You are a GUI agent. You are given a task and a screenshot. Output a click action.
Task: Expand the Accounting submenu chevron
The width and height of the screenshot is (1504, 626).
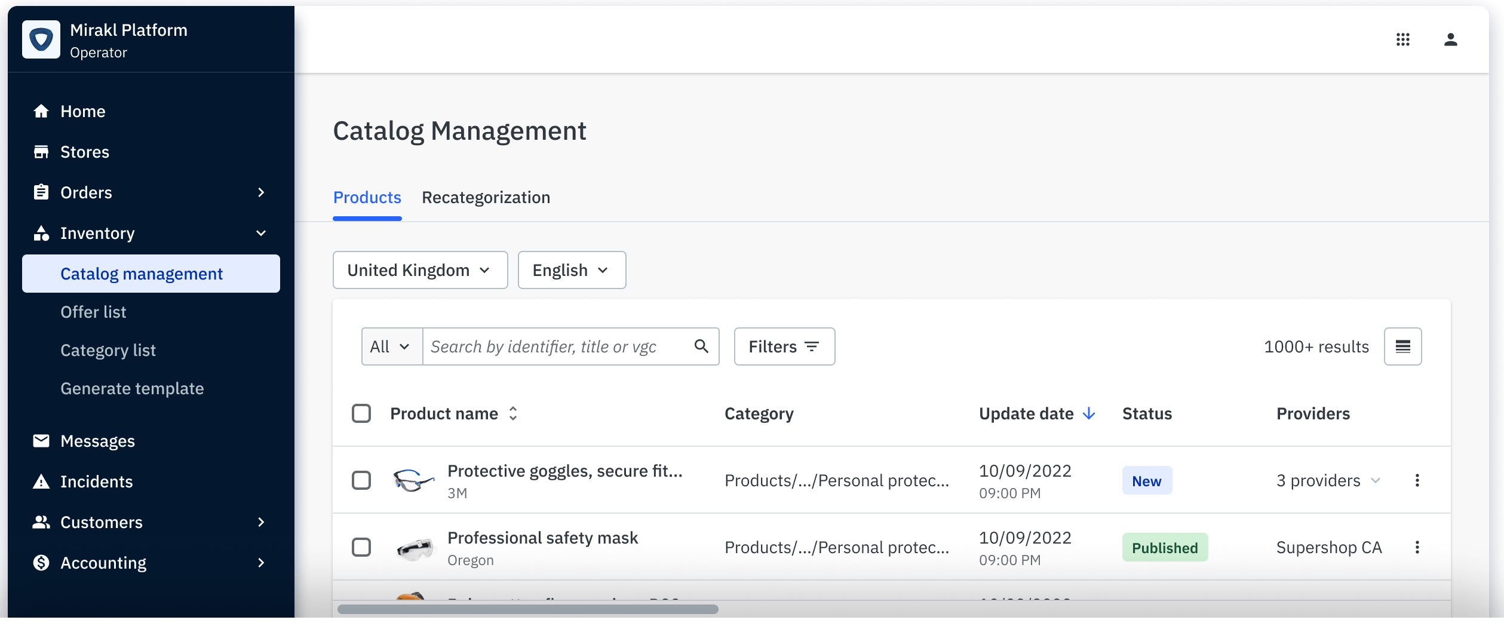point(261,563)
